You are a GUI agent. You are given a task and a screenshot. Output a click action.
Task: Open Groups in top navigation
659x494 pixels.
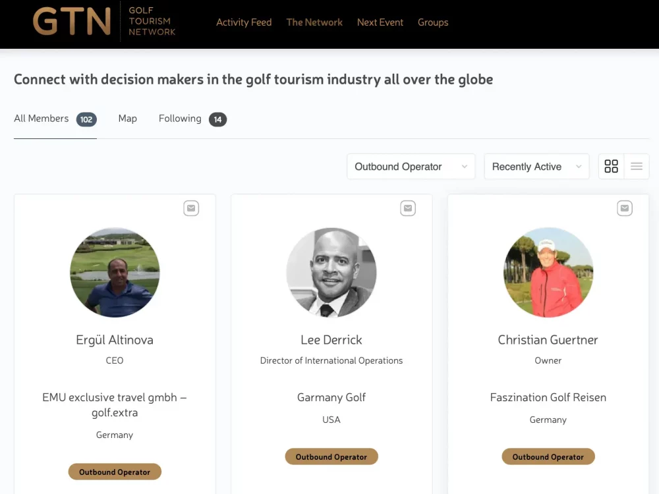433,22
